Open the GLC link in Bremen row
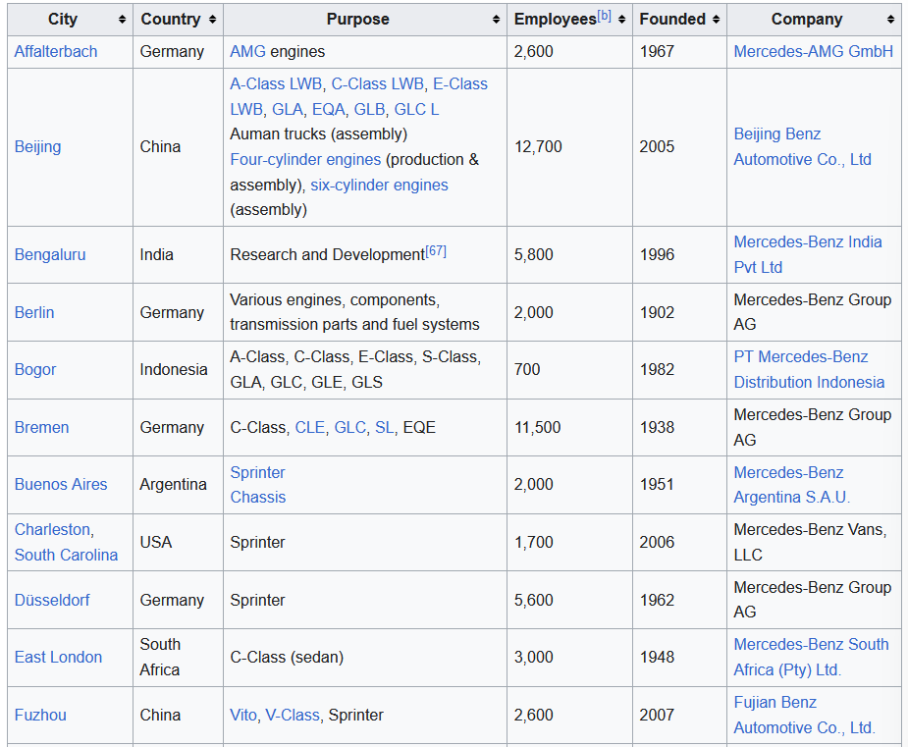908x747 pixels. (349, 427)
